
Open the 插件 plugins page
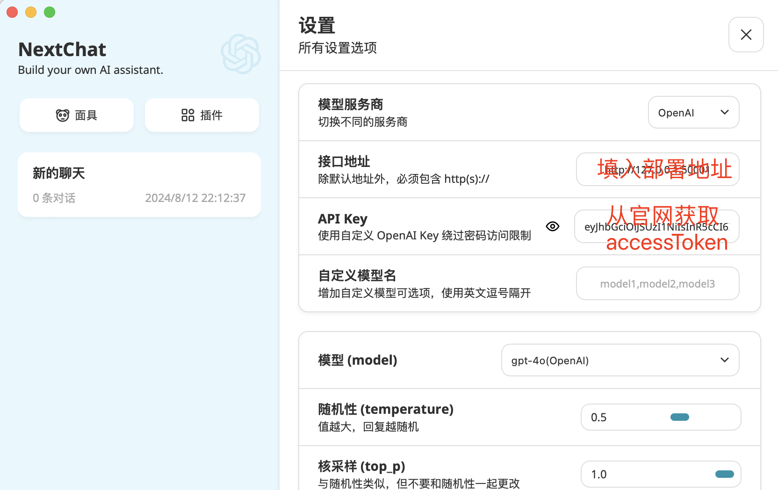202,115
